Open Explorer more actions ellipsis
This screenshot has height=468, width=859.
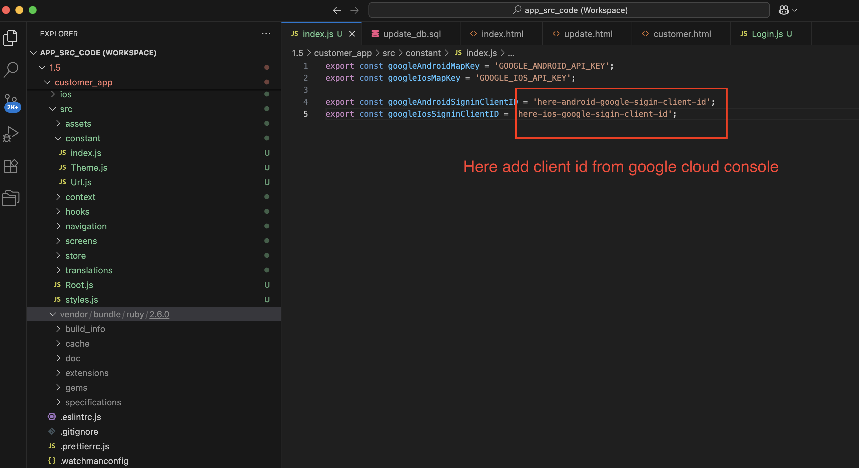coord(266,34)
